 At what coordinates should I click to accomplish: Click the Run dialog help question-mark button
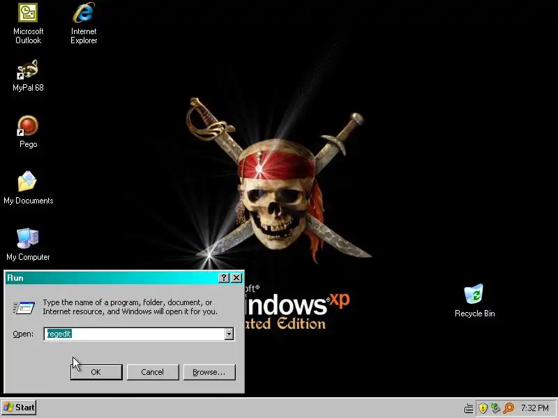(223, 278)
